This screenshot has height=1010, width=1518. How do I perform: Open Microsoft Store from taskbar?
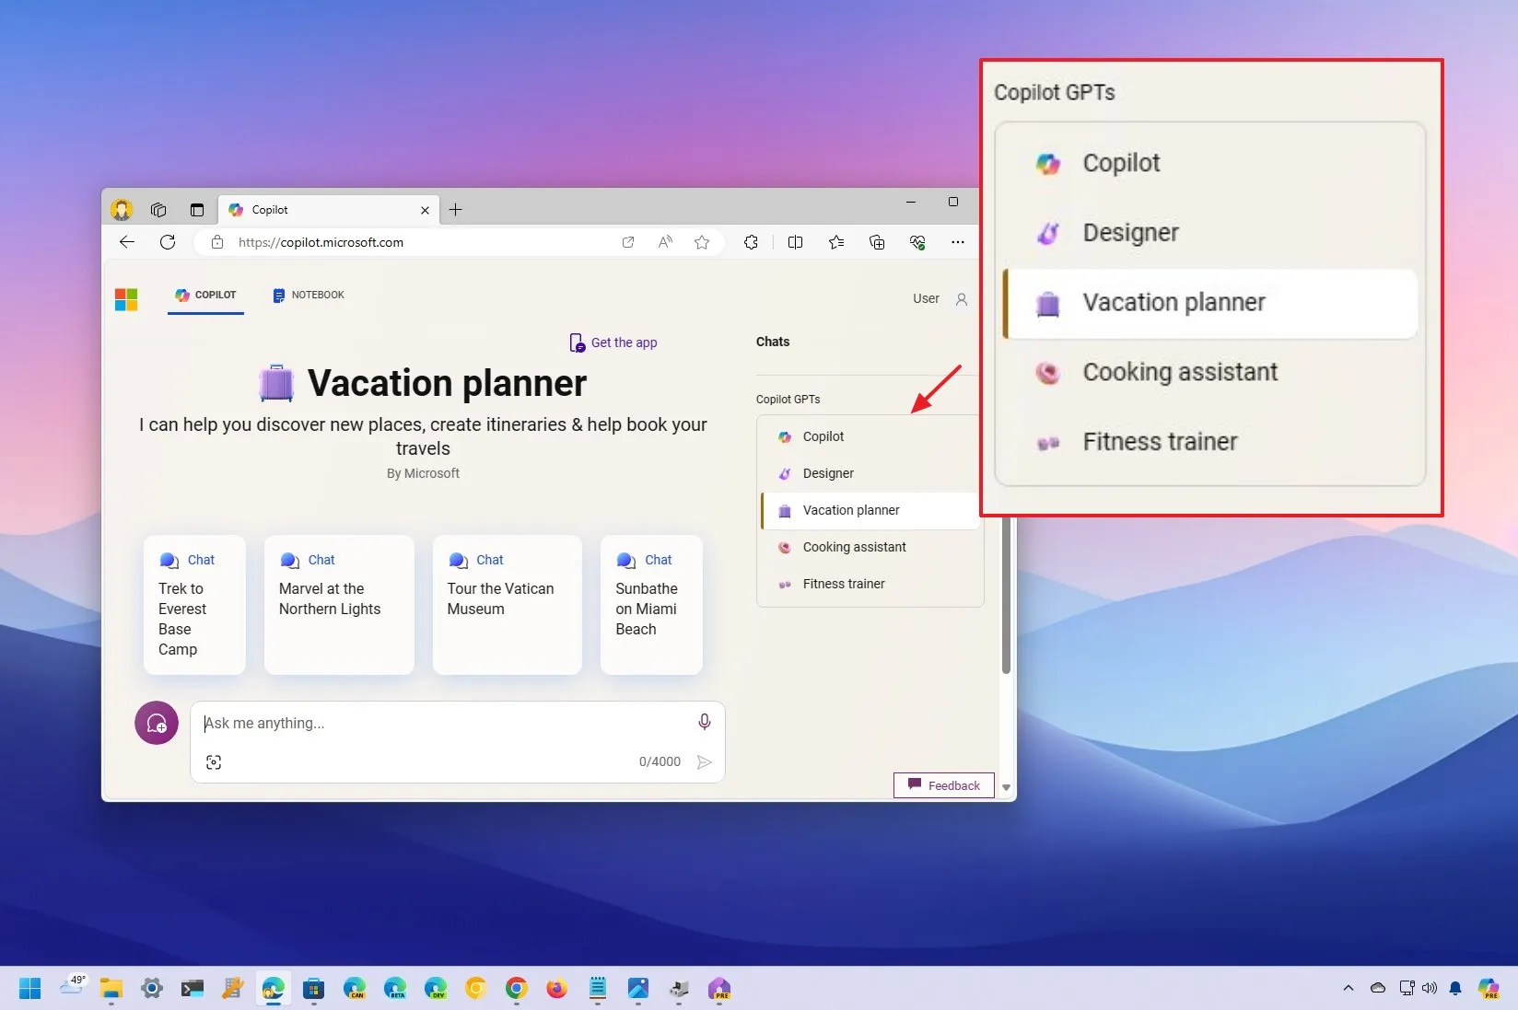pos(314,989)
